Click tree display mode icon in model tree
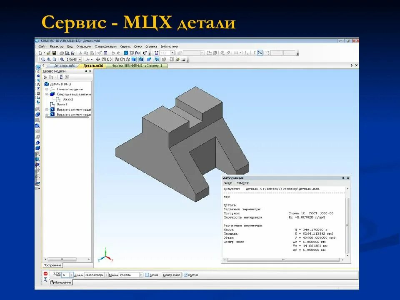Viewport: 400px width, 300px height. pyautogui.click(x=45, y=77)
